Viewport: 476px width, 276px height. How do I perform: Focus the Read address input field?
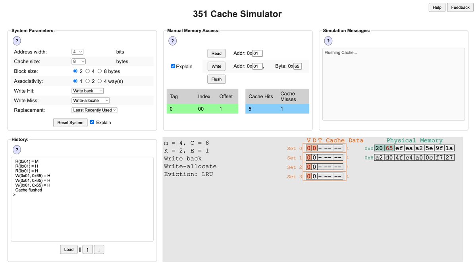[x=257, y=54]
